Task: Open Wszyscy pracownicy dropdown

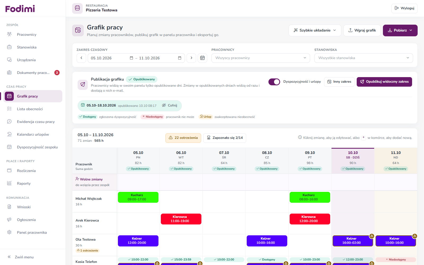Action: (x=261, y=58)
